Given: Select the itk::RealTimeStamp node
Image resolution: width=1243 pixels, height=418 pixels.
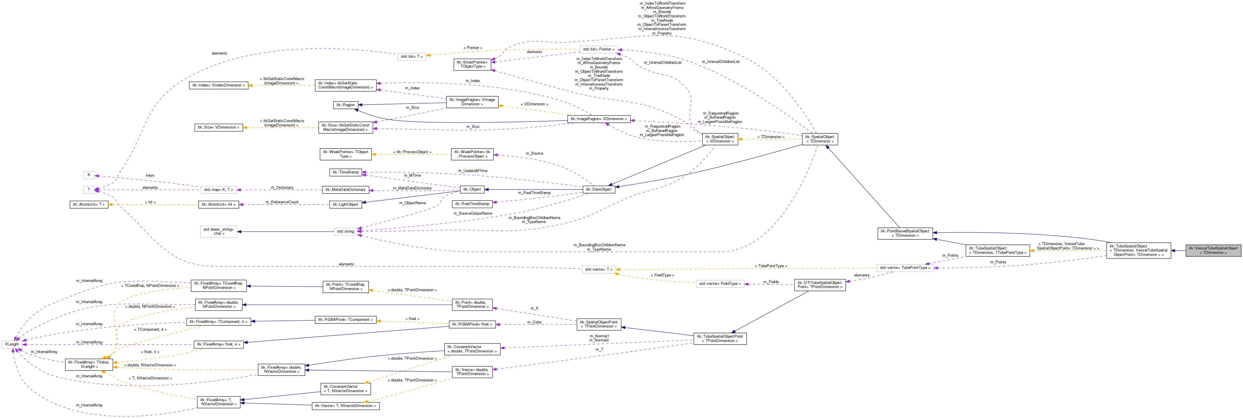Looking at the screenshot, I should pyautogui.click(x=472, y=204).
